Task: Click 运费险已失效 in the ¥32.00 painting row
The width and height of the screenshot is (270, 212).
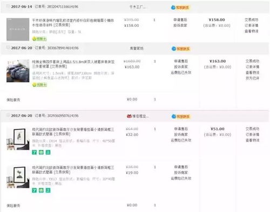Action: (181, 140)
